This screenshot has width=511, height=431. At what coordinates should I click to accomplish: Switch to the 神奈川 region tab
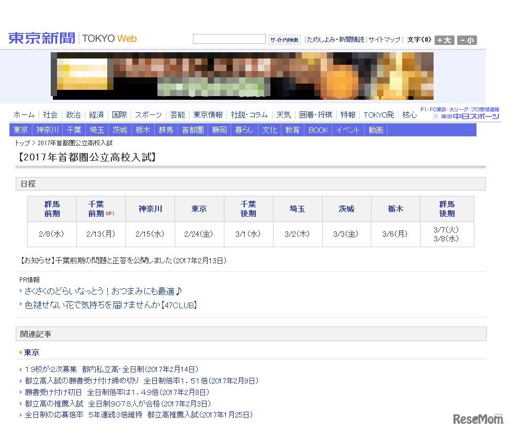[47, 130]
